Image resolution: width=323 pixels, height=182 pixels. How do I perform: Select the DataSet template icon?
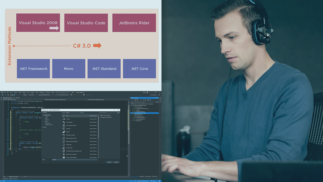[64, 132]
